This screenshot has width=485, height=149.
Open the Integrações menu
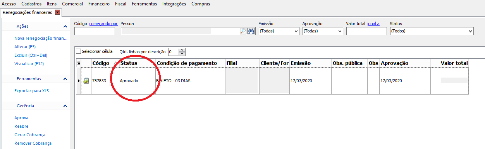174,4
